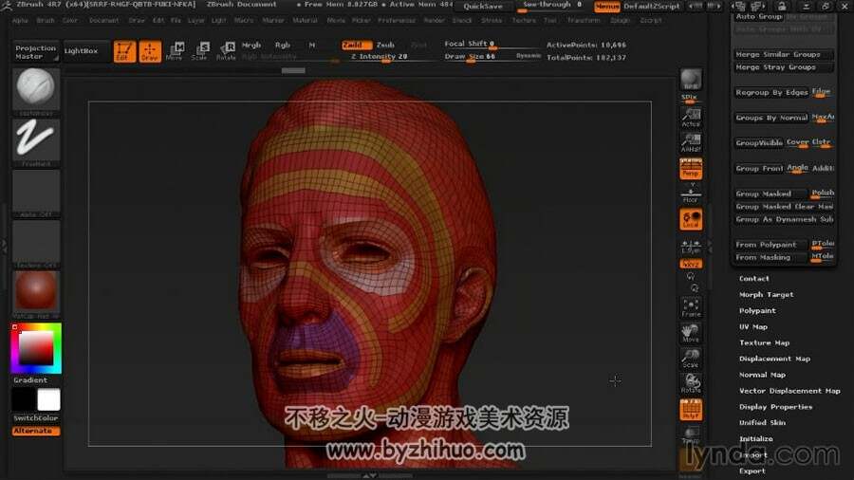The height and width of the screenshot is (480, 854).
Task: Open the Document menu
Action: pos(103,20)
